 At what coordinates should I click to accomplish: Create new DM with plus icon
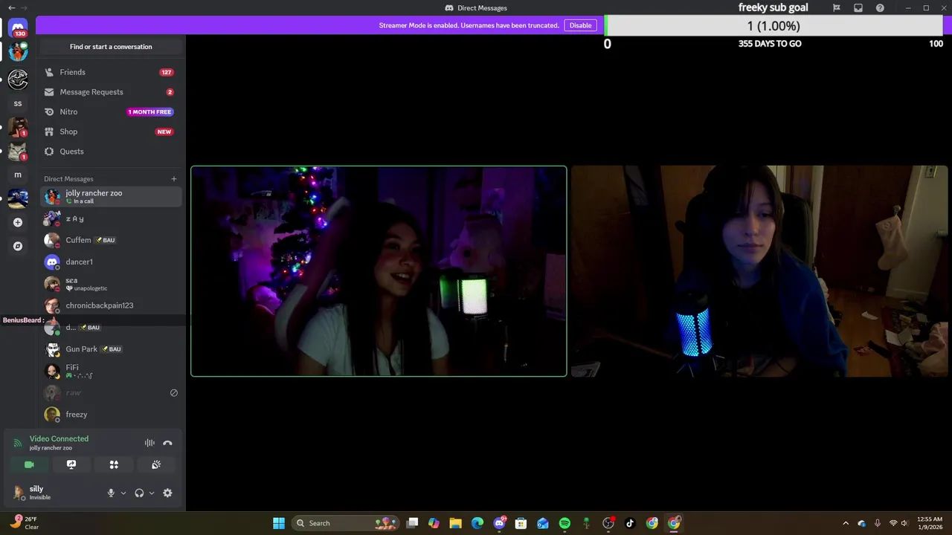point(174,178)
